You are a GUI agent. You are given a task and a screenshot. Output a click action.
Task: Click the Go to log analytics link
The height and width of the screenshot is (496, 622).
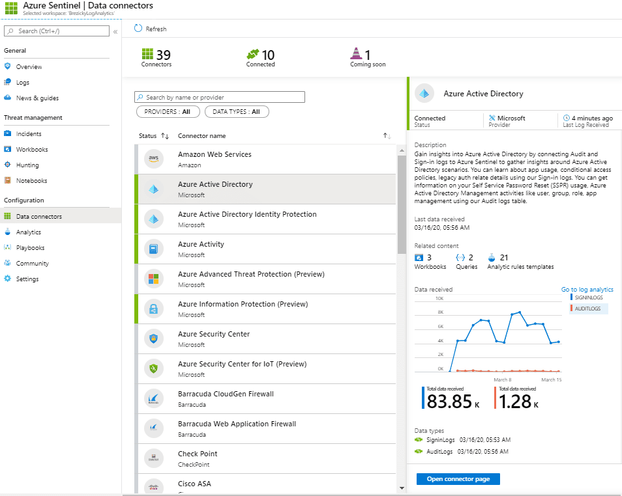(x=587, y=290)
